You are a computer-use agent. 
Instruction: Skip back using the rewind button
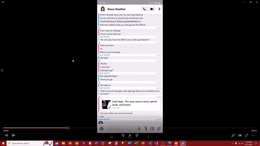(123, 135)
